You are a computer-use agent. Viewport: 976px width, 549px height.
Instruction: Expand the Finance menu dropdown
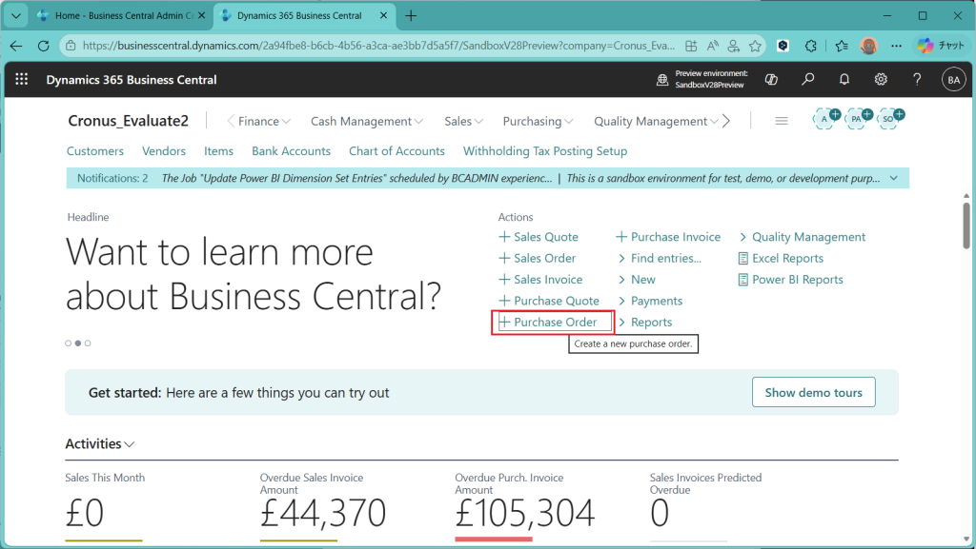pos(265,121)
